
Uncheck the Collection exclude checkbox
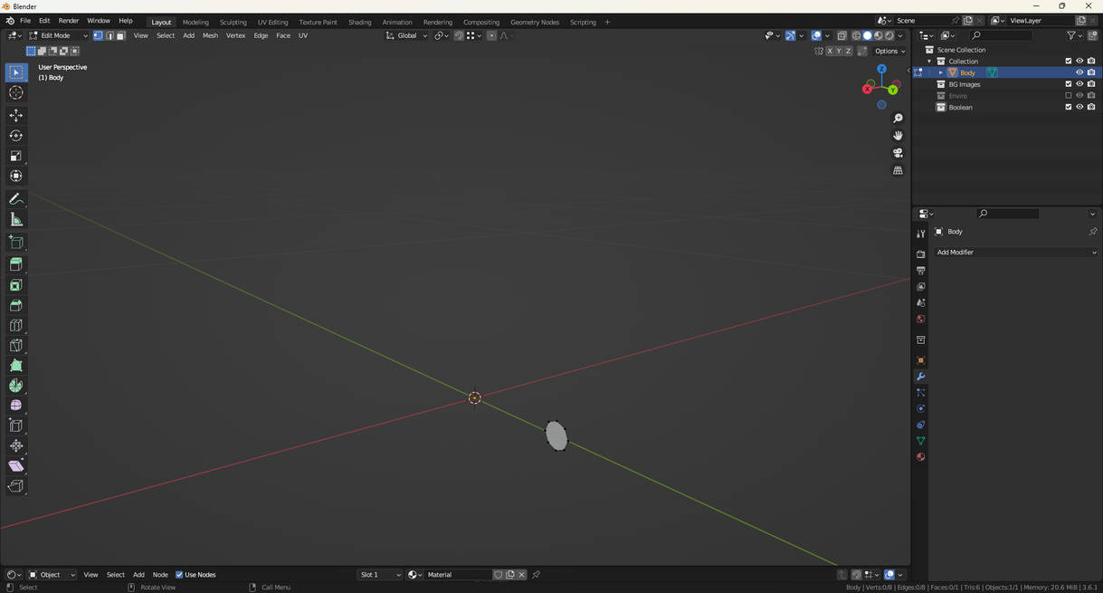1069,61
